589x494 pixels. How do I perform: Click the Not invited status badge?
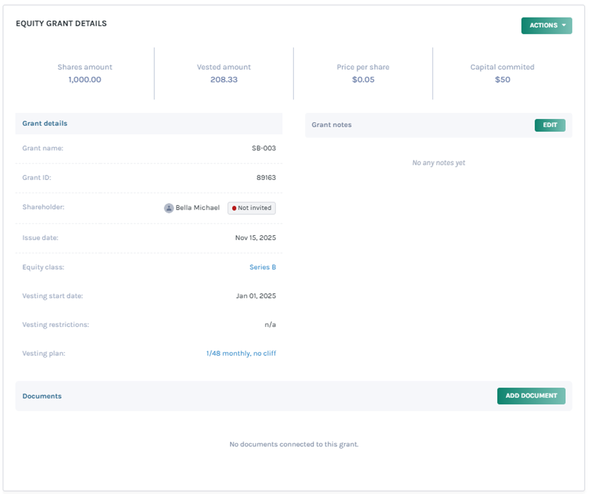[x=251, y=208]
